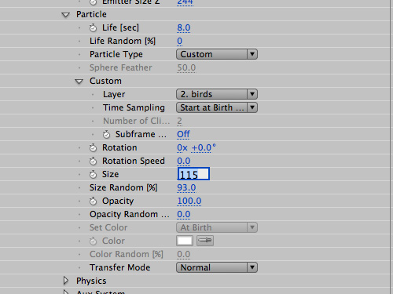Toggle the Life [sec] stopwatch icon
The height and width of the screenshot is (294, 393).
[93, 27]
